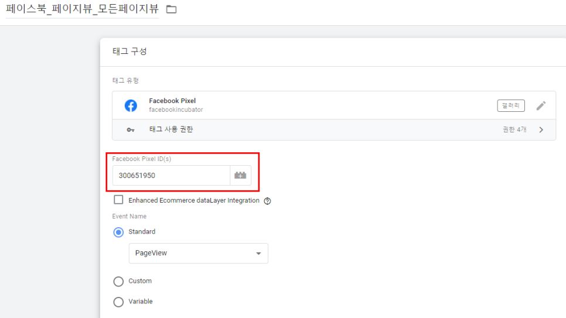
Task: Click the Facebook Pixel ID(s) input field
Action: tap(171, 176)
